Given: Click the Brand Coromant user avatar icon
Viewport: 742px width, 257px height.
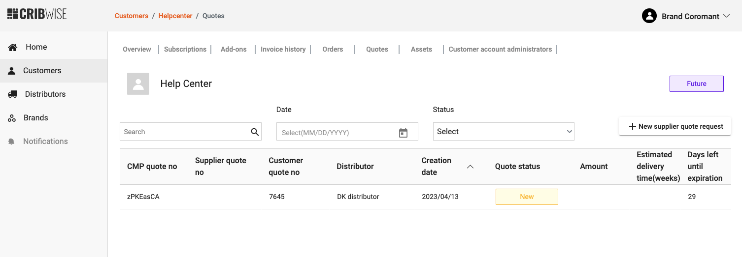Looking at the screenshot, I should (x=649, y=16).
